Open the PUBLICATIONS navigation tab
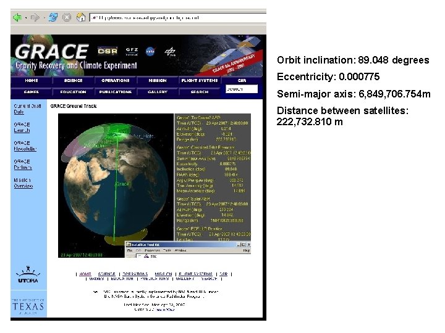 click(115, 92)
